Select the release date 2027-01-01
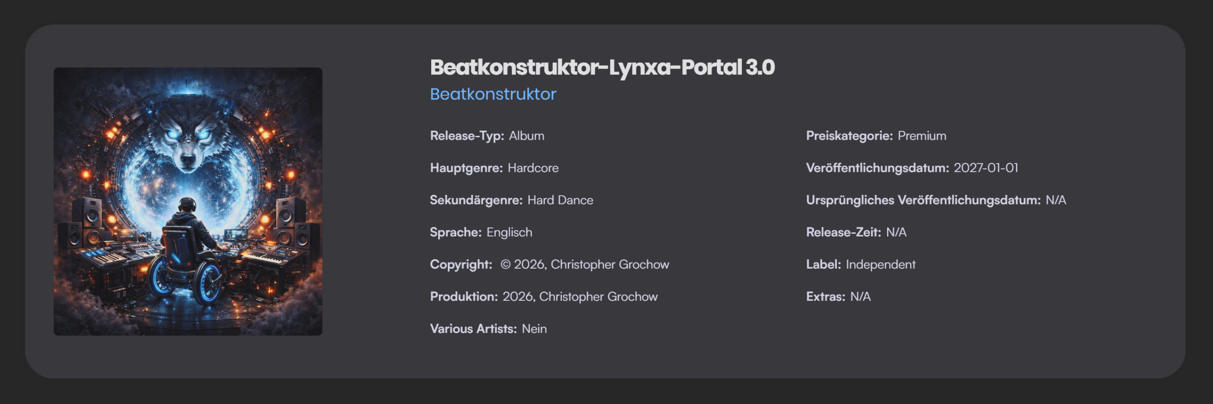This screenshot has height=404, width=1213. tap(986, 168)
